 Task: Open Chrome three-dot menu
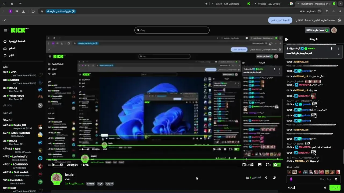tap(4, 11)
